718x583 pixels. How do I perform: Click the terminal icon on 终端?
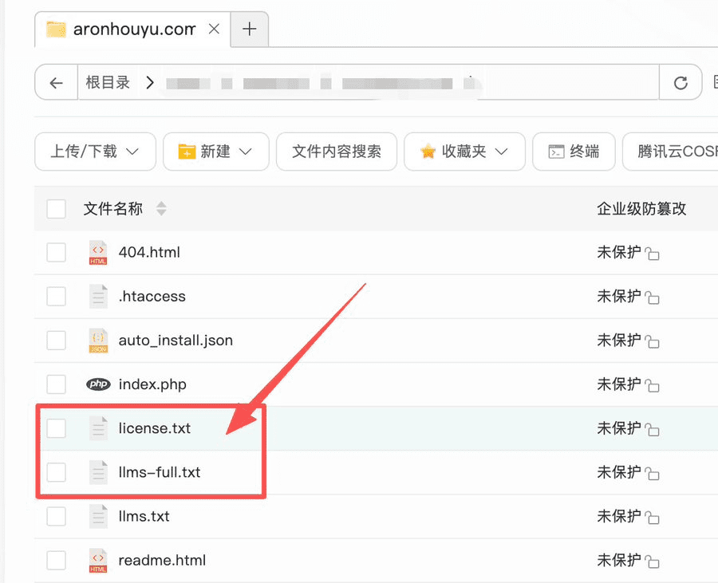[556, 152]
